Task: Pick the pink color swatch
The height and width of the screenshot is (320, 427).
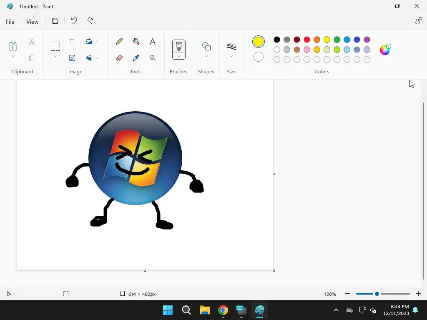Action: coord(307,50)
